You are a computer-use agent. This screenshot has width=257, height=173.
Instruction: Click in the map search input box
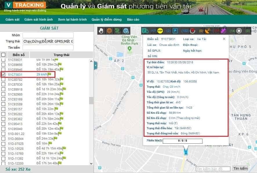[x=213, y=169]
